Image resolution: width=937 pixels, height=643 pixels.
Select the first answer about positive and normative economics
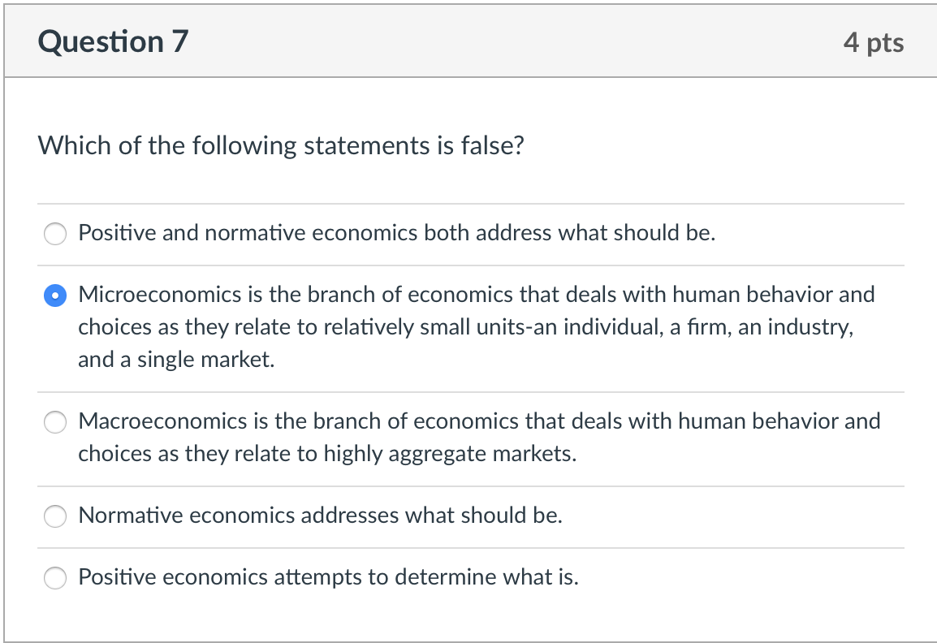(54, 233)
